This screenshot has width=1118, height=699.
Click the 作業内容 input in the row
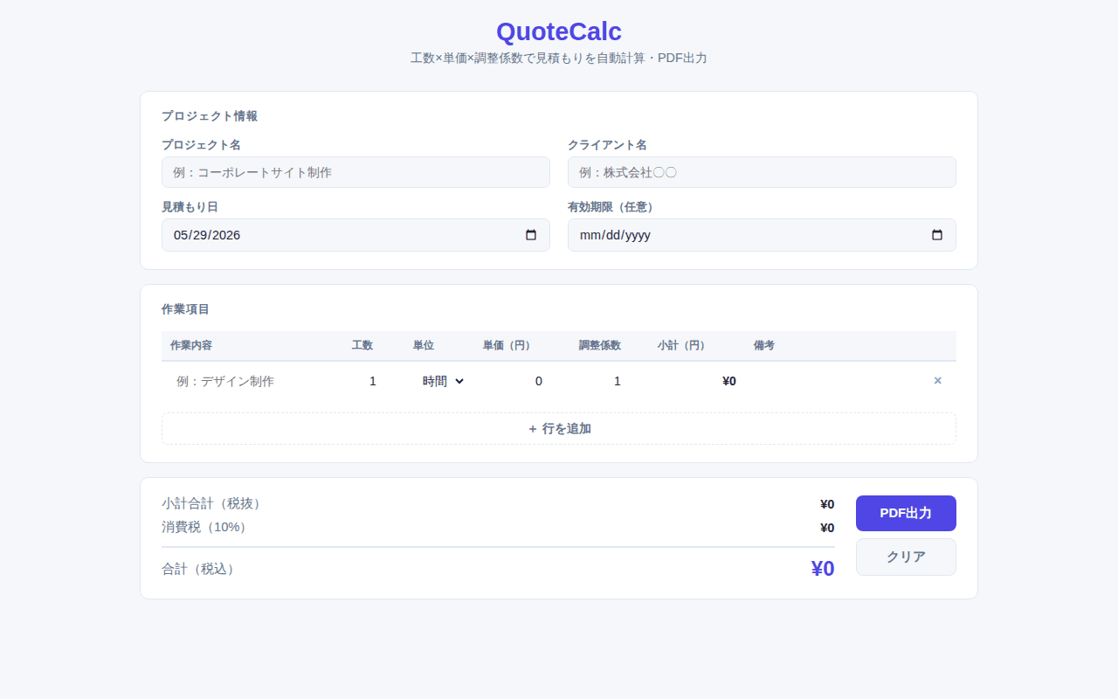coord(253,381)
